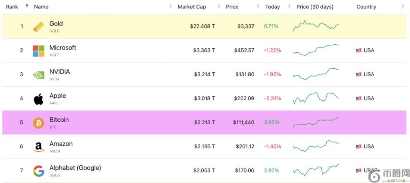Click the Alphabet Google logo icon

tap(38, 171)
